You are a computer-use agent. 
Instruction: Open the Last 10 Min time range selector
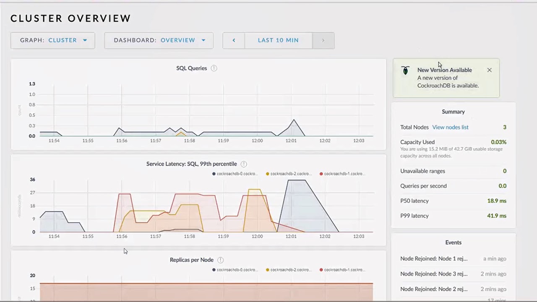(x=278, y=40)
